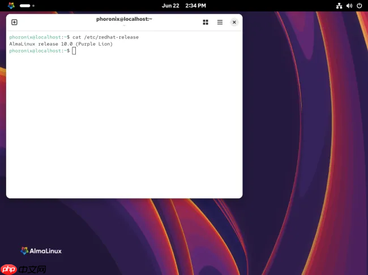Click the phoronix@localhost:~ window title

coord(124,19)
